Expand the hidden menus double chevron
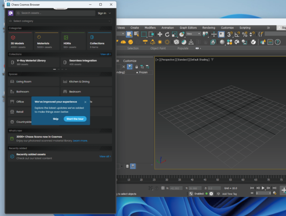 [268, 28]
